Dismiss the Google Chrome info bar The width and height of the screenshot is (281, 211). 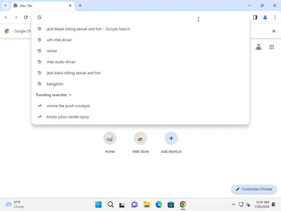[x=274, y=31]
